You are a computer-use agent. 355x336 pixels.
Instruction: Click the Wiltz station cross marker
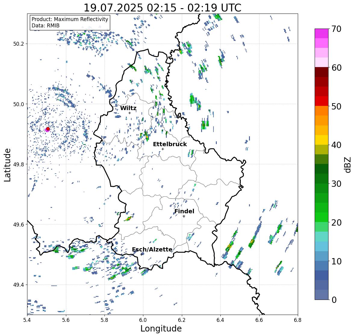(129, 113)
